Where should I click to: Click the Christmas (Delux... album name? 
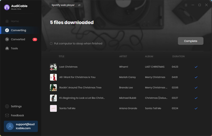click(x=156, y=98)
